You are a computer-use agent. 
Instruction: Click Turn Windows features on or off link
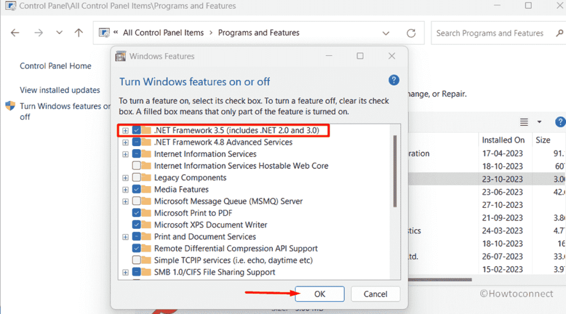65,112
